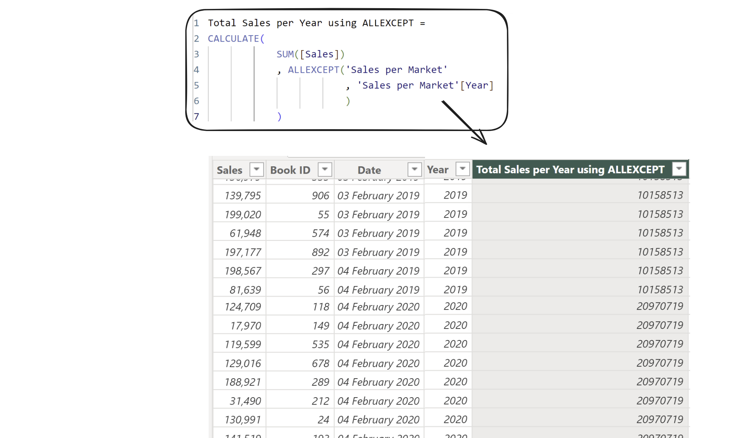The image size is (737, 438).
Task: Open Total Sales per Year ALLEXCEPT dropdown
Action: tap(679, 169)
